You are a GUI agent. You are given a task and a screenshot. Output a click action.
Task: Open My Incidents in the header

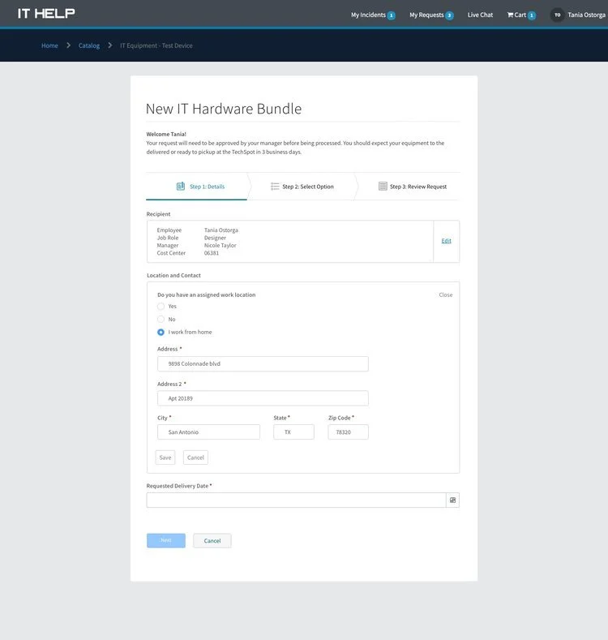click(x=368, y=15)
